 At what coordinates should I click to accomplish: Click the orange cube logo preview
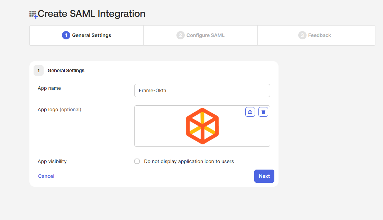click(x=202, y=126)
